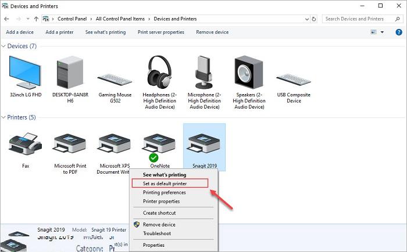407x252 pixels.
Task: Go up one level with up arrow
Action: [x=36, y=19]
